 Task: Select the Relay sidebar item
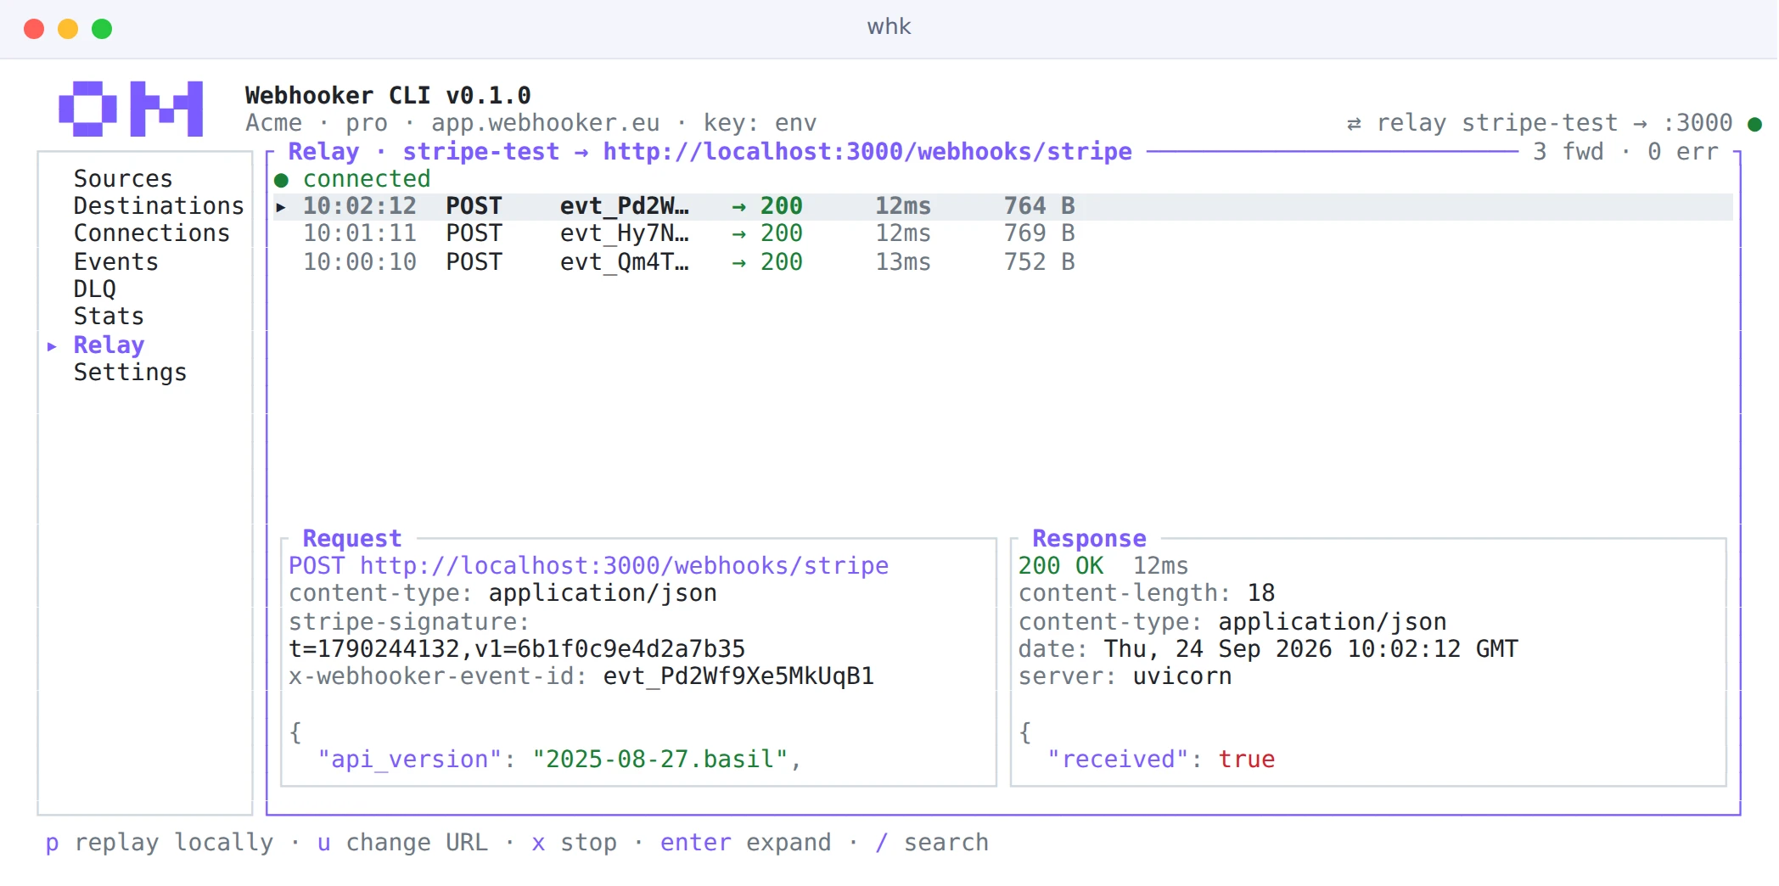click(109, 345)
